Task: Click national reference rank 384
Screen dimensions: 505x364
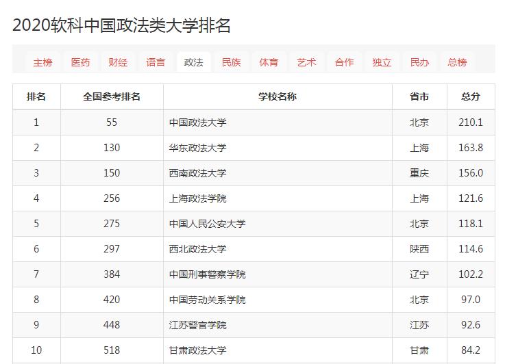Action: pos(112,274)
